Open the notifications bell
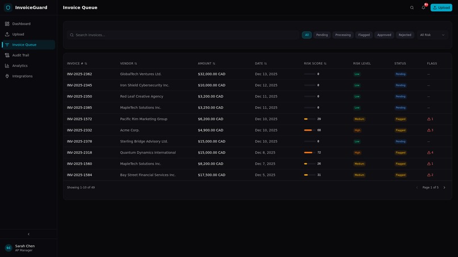Viewport: 458px width, 257px height. click(x=423, y=7)
